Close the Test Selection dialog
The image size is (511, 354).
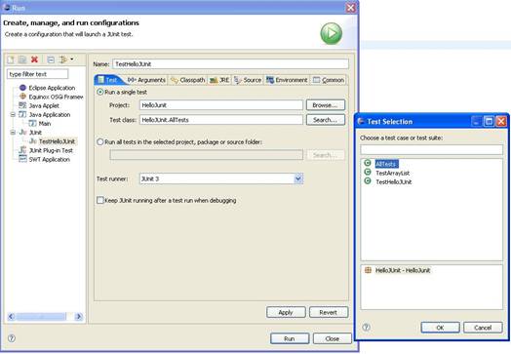click(501, 122)
